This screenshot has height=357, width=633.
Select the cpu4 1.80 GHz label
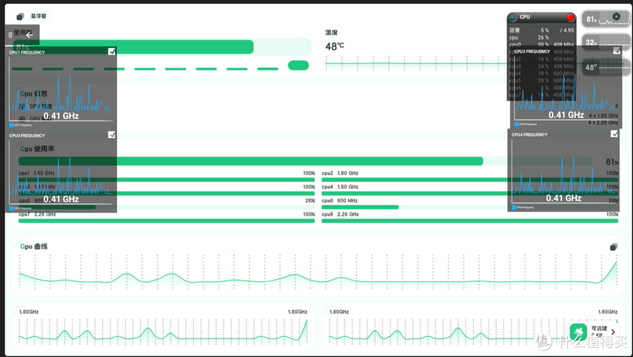coord(340,187)
